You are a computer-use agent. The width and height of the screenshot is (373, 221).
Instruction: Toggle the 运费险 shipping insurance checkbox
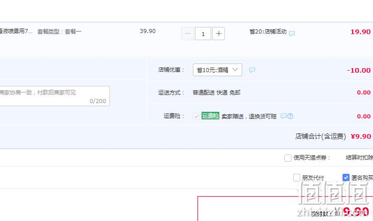click(196, 116)
